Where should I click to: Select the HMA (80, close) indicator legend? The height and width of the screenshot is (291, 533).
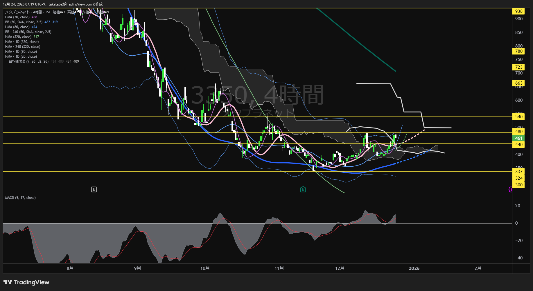17,27
